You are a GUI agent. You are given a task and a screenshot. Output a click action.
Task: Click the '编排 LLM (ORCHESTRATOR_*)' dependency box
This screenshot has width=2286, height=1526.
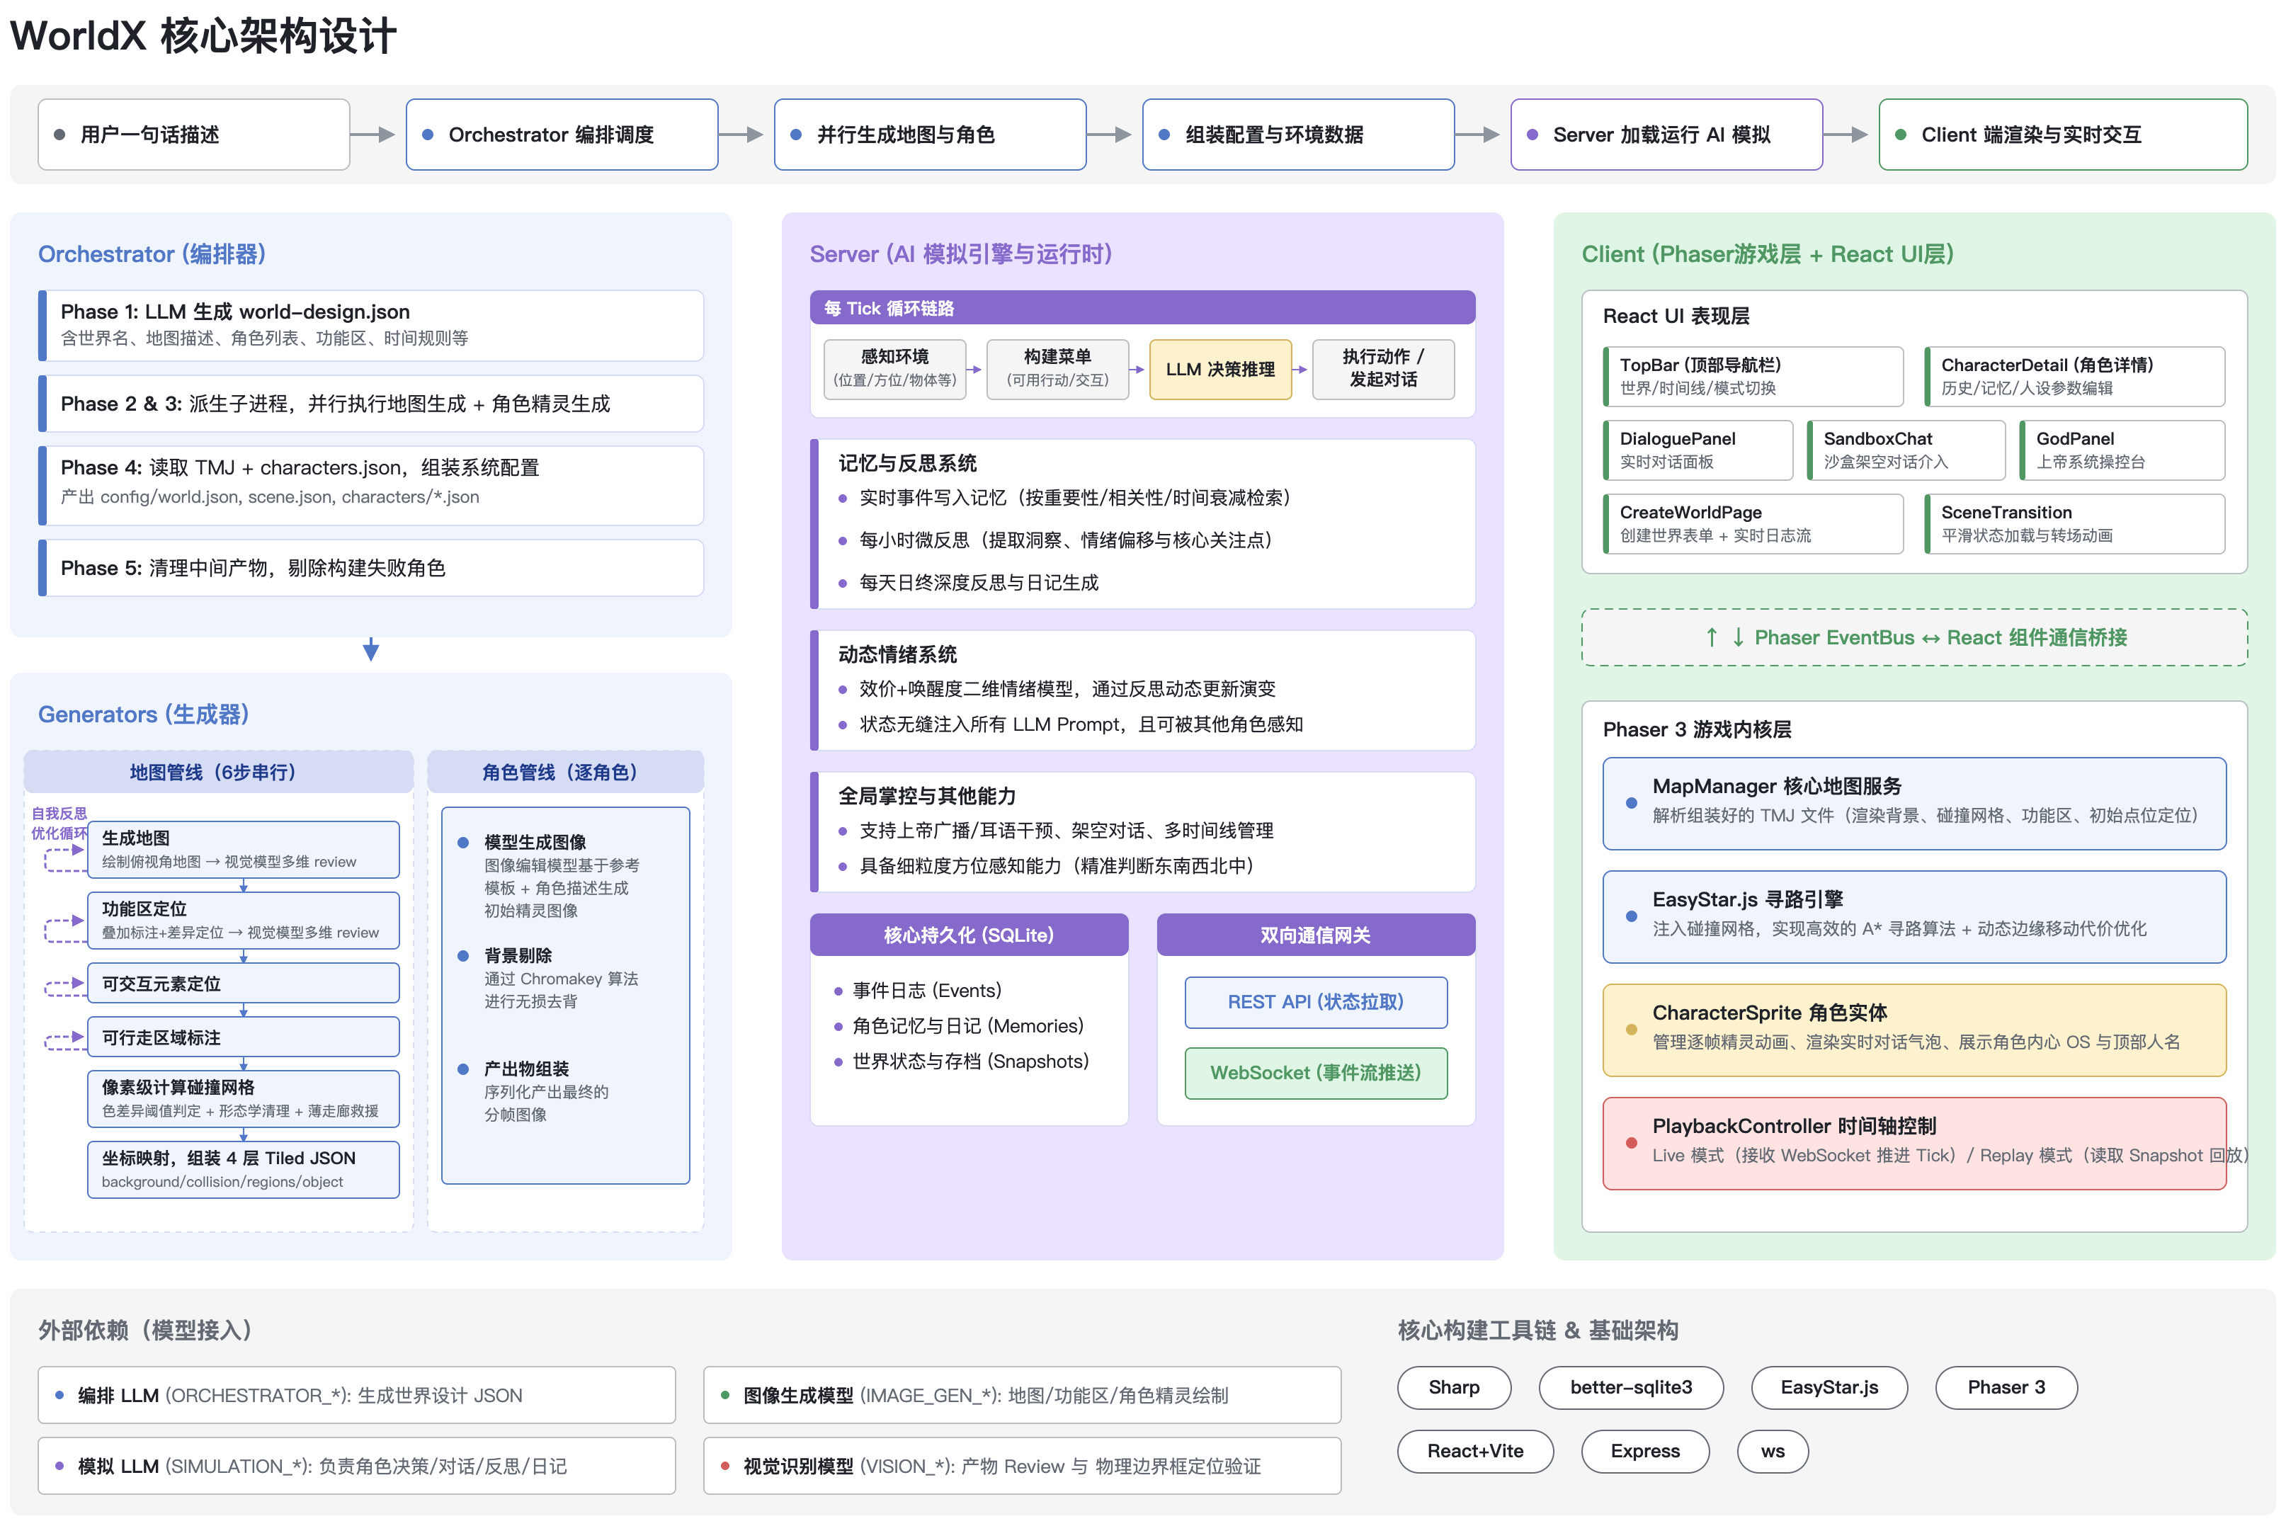pos(356,1394)
